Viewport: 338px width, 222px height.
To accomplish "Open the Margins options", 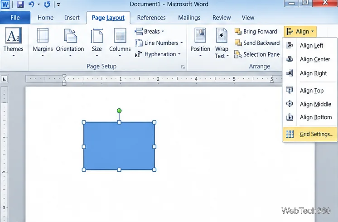I will click(43, 42).
